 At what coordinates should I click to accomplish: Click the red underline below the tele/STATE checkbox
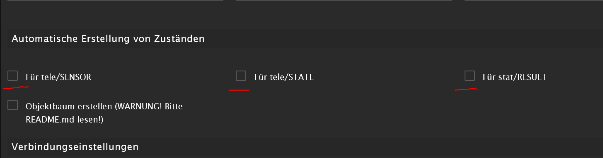pos(239,89)
